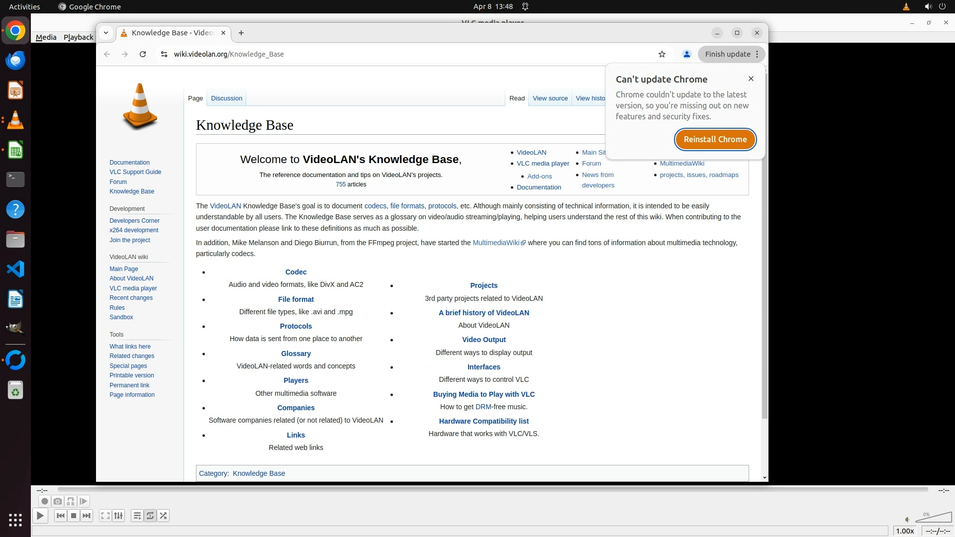This screenshot has width=955, height=537.
Task: Open system power menu in top bar
Action: point(942,6)
